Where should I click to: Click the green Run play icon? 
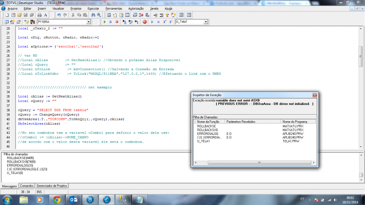coord(104,22)
